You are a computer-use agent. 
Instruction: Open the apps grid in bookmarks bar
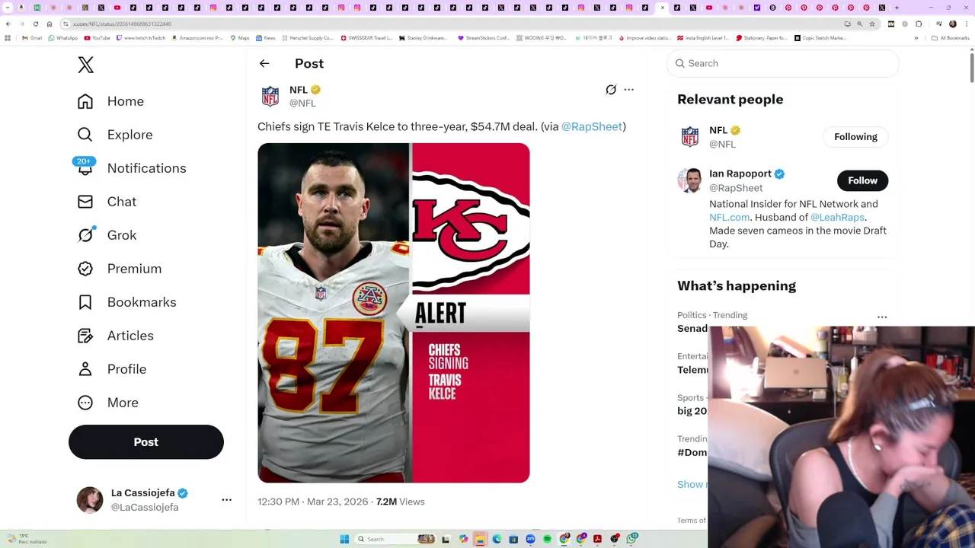(x=8, y=38)
